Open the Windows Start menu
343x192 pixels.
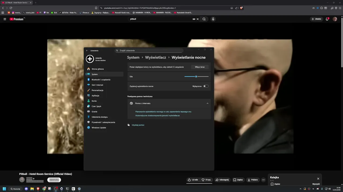pos(4,189)
